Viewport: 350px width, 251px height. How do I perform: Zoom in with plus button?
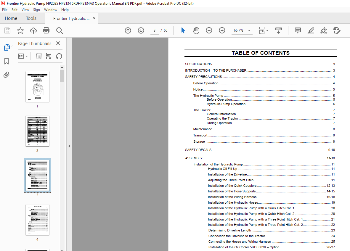[222, 30]
